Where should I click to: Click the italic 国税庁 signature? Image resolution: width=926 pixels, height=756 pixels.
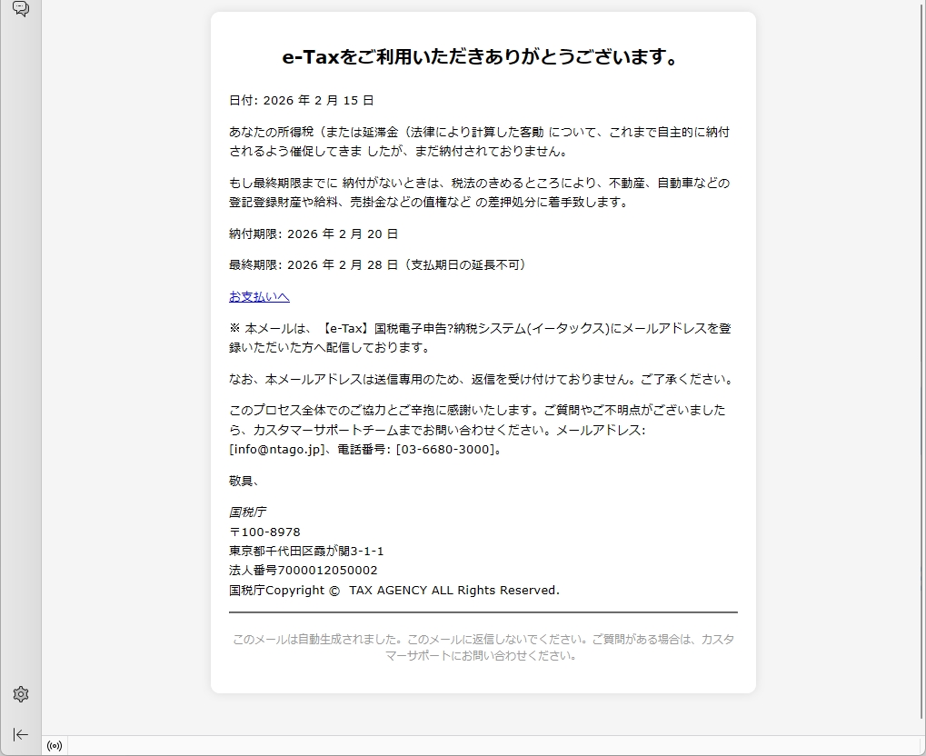click(247, 512)
